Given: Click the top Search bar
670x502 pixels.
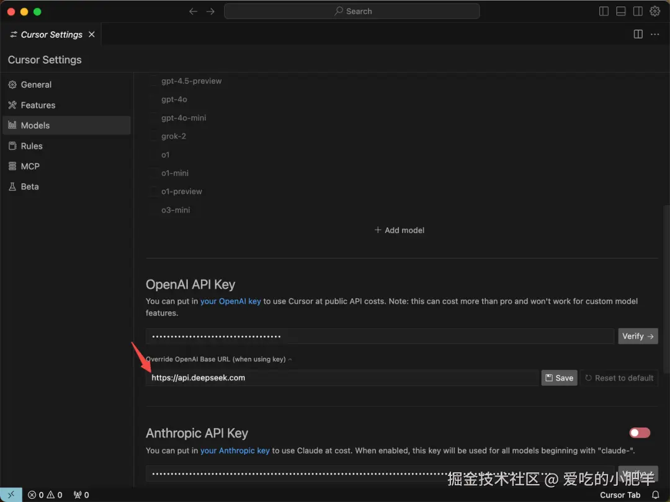Looking at the screenshot, I should click(x=352, y=12).
